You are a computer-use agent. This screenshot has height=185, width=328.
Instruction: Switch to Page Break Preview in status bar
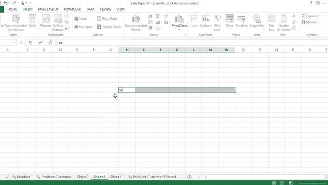coord(291,183)
